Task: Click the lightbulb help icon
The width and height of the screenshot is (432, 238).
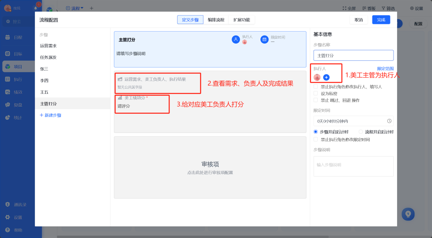Action: coord(408,214)
